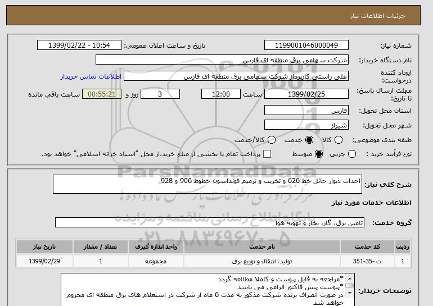Click the city field شیراز

click(x=306, y=125)
